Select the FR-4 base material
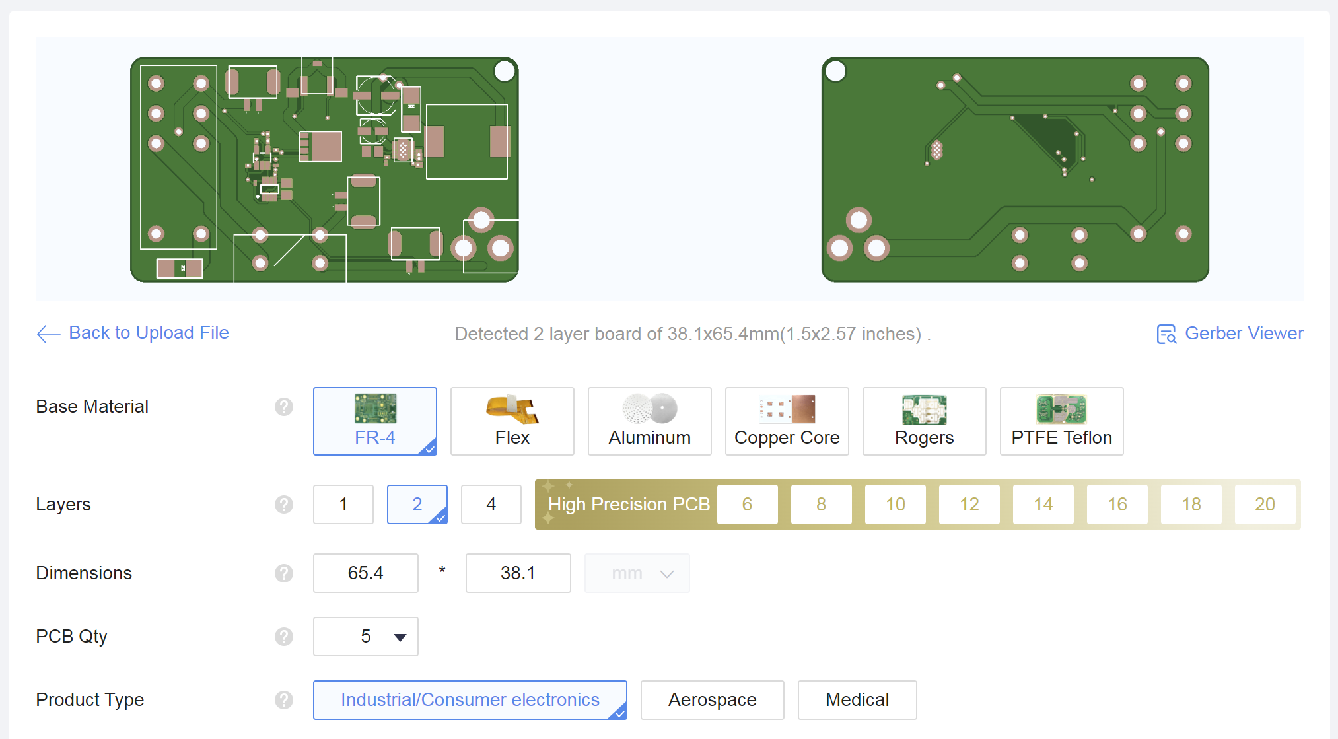The height and width of the screenshot is (739, 1338). click(x=374, y=421)
